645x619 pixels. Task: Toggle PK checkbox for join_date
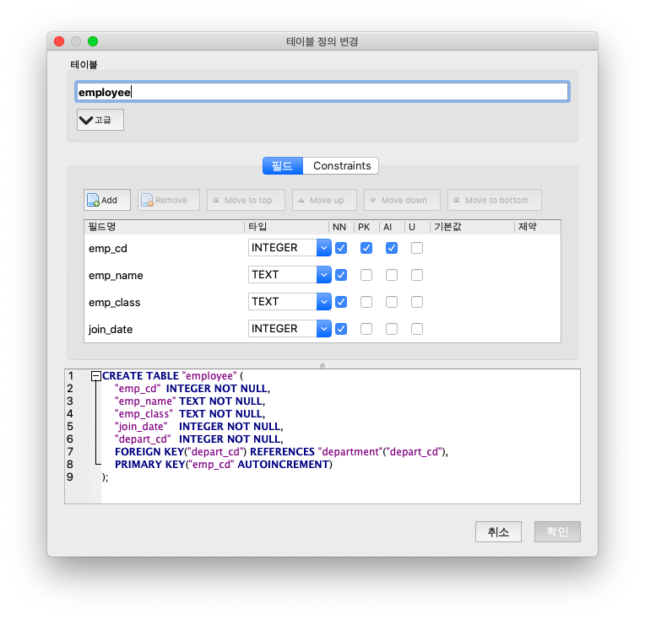click(366, 329)
